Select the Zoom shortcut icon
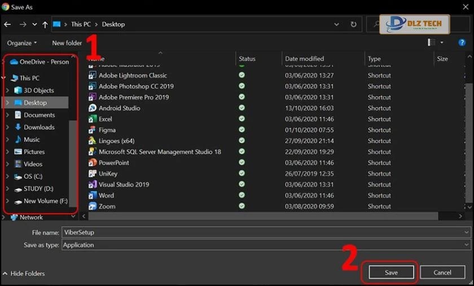Screen dimensions: 474x286 click(x=93, y=206)
